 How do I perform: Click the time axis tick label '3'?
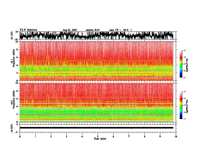click(x=66, y=136)
